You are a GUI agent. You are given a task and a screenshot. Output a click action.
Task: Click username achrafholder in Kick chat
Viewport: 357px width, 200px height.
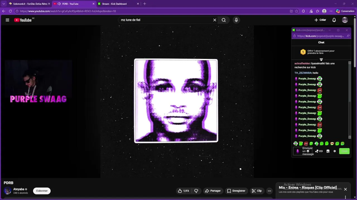tap(302, 63)
